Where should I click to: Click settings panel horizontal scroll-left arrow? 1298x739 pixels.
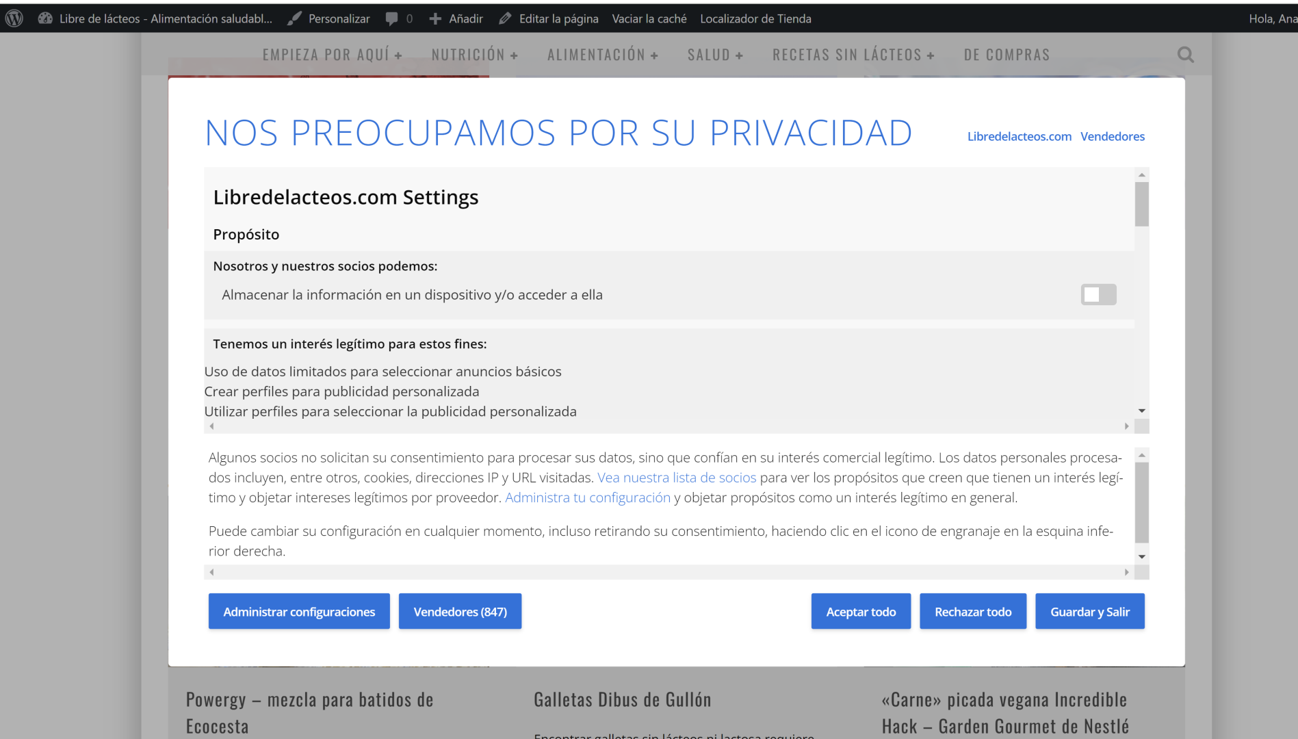[211, 426]
